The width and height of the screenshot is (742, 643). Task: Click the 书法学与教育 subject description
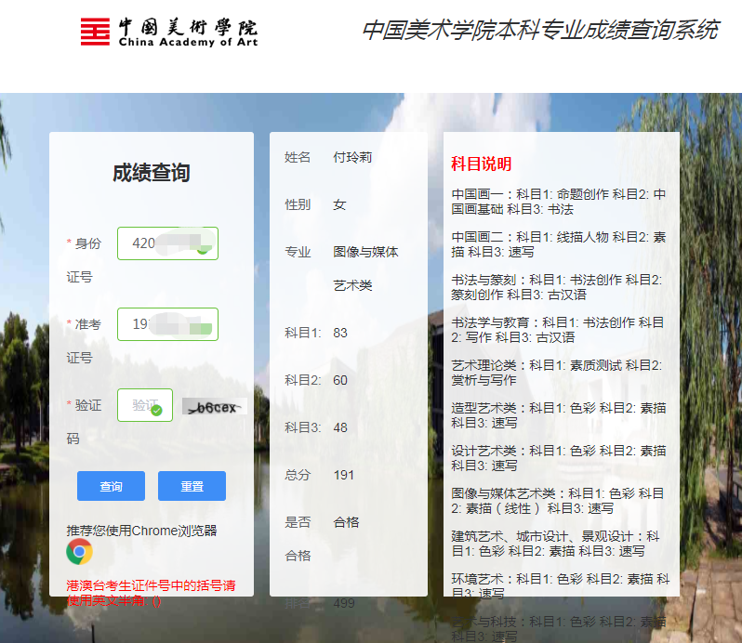(558, 330)
